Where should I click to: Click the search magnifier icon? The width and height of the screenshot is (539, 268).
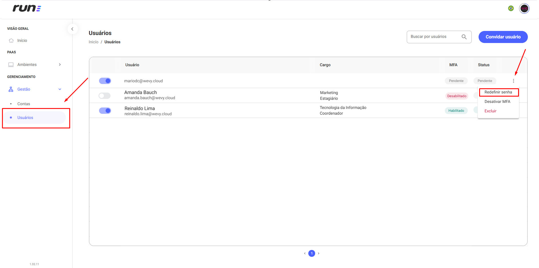(x=464, y=37)
